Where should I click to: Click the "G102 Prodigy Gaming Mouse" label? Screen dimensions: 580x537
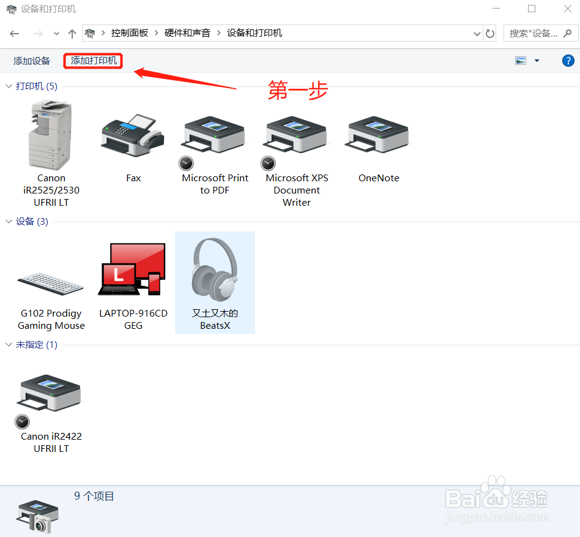point(51,320)
